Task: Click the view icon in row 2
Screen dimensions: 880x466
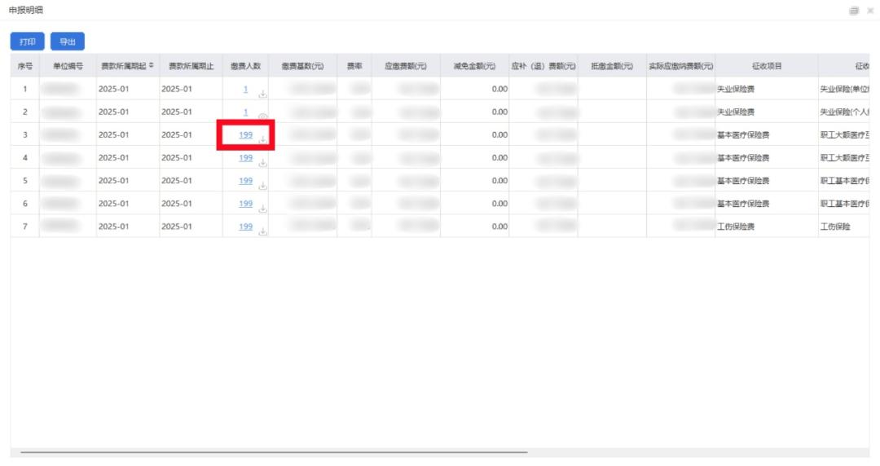Action: click(x=263, y=117)
